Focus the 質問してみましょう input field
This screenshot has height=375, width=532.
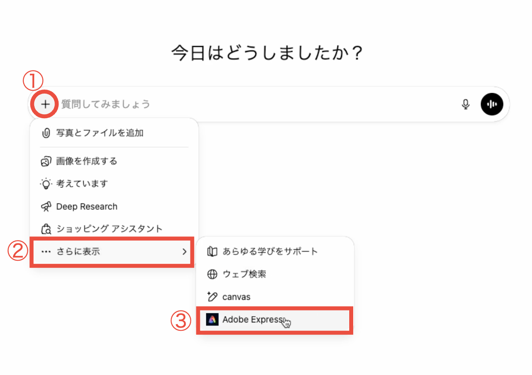(x=255, y=104)
